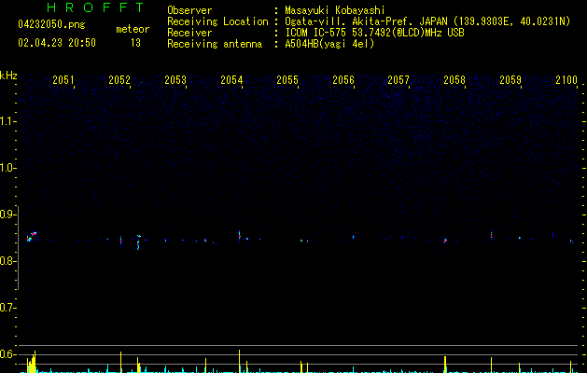Click the 2055 time marker
The image size is (587, 373).
pyautogui.click(x=287, y=80)
